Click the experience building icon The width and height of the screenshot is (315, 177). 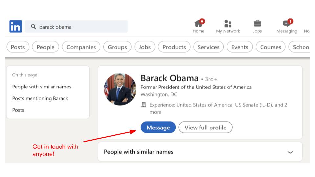click(143, 105)
